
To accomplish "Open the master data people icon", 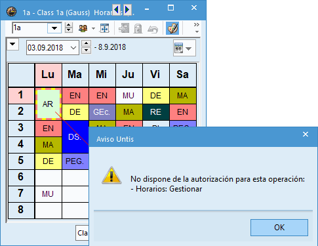I will pos(83,28).
